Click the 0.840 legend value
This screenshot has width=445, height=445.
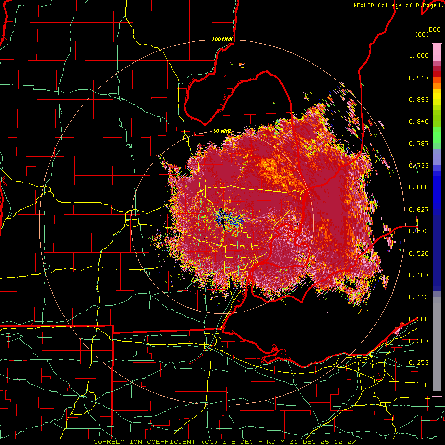tap(419, 122)
